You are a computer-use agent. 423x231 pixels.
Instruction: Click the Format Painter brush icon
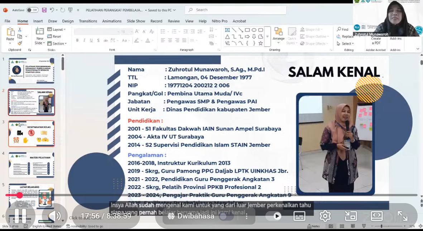20,43
